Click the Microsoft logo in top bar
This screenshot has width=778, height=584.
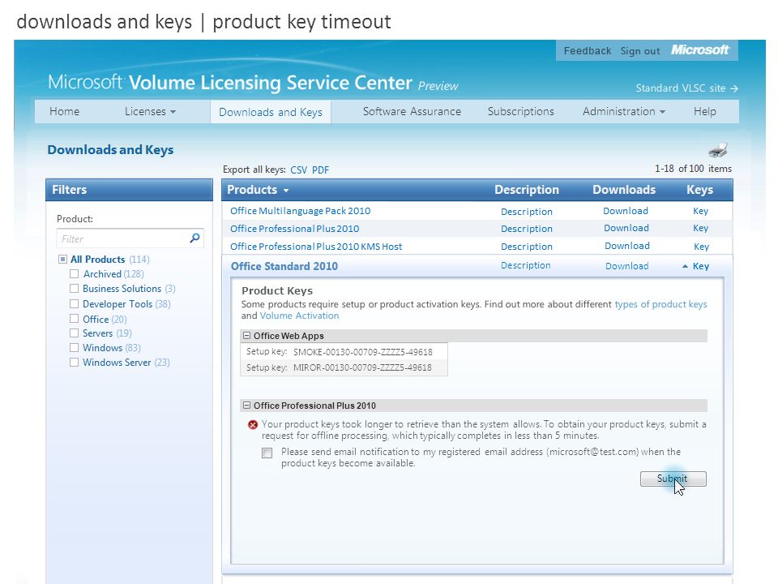click(699, 49)
